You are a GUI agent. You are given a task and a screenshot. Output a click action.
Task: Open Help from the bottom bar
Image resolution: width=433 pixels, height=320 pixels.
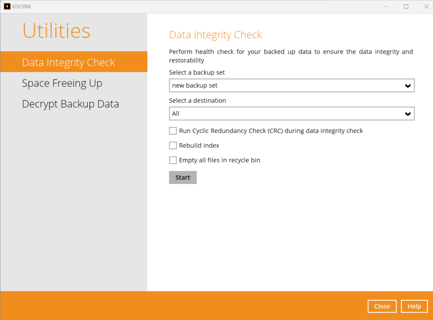pyautogui.click(x=414, y=306)
